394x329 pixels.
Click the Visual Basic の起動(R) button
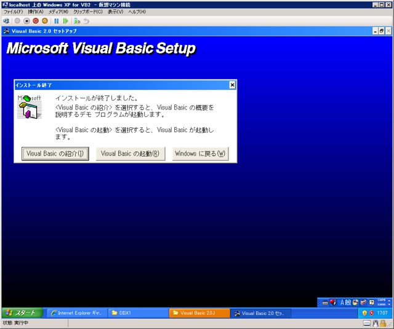[131, 154]
